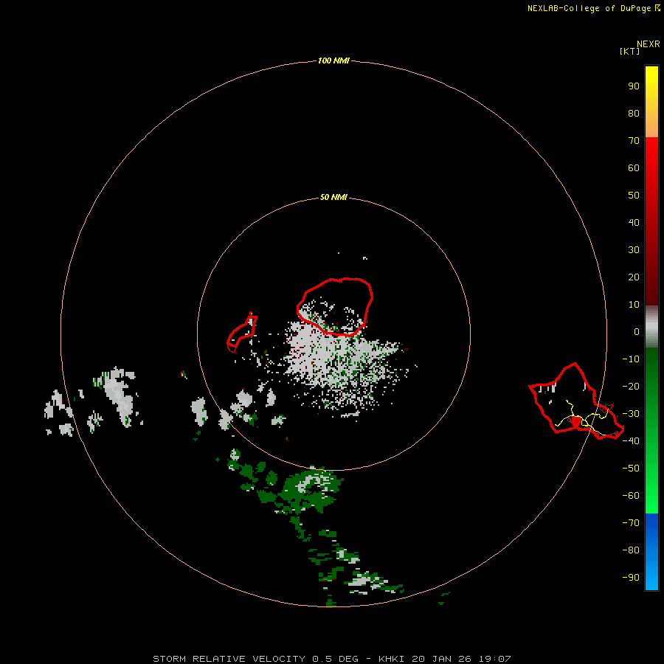Click the NEXR label above the color scale
Screen dimensions: 664x664
(x=649, y=44)
